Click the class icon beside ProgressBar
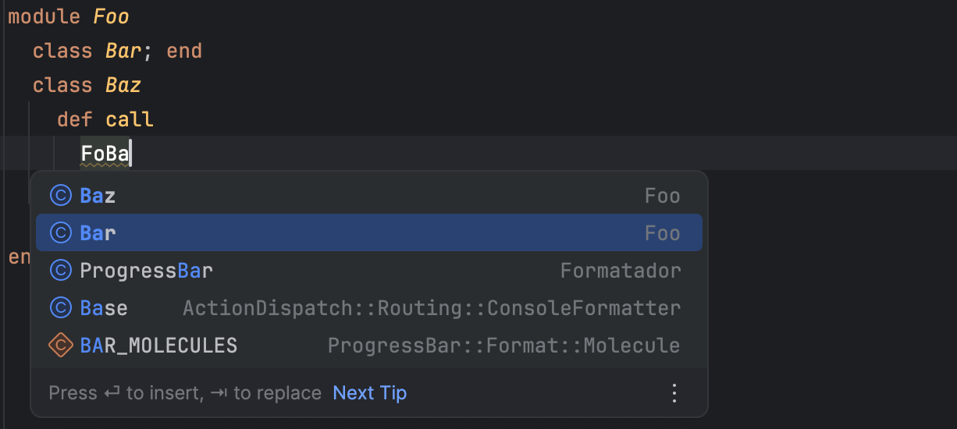Image resolution: width=957 pixels, height=429 pixels. click(x=60, y=271)
